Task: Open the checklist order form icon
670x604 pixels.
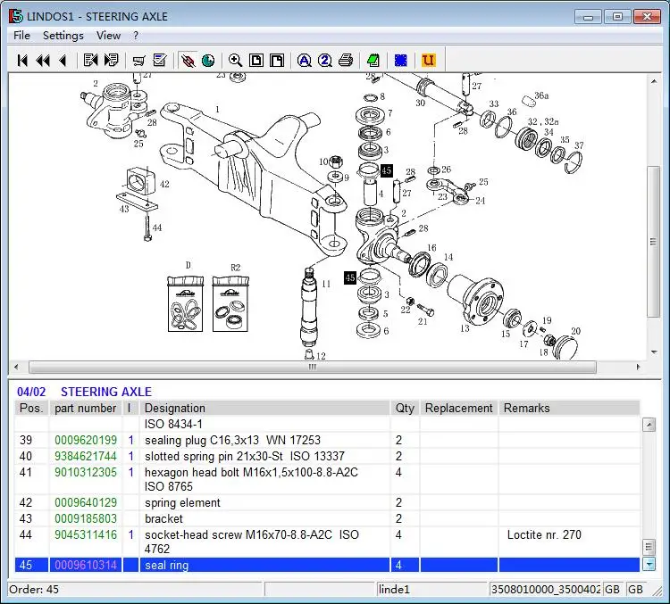Action: click(x=160, y=60)
